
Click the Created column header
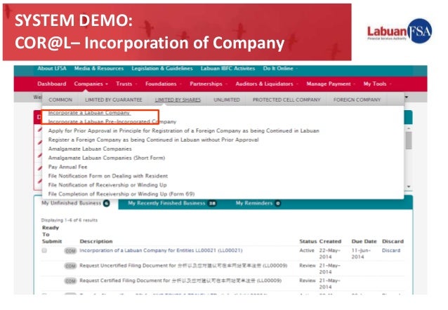(x=330, y=241)
